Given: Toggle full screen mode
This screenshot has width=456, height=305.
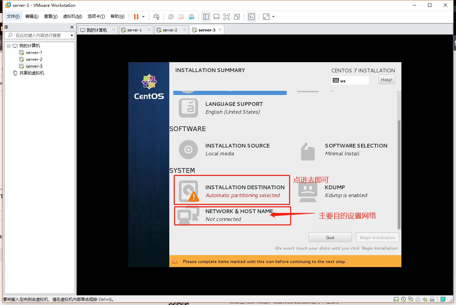Looking at the screenshot, I should point(227,16).
